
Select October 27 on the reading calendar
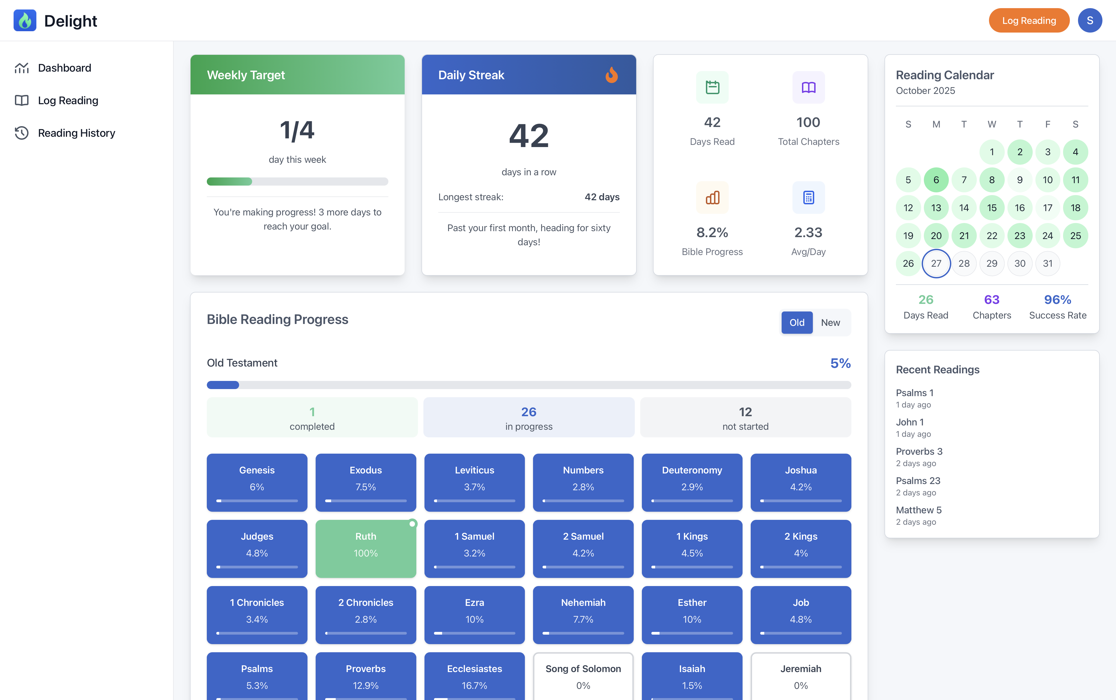click(x=936, y=263)
